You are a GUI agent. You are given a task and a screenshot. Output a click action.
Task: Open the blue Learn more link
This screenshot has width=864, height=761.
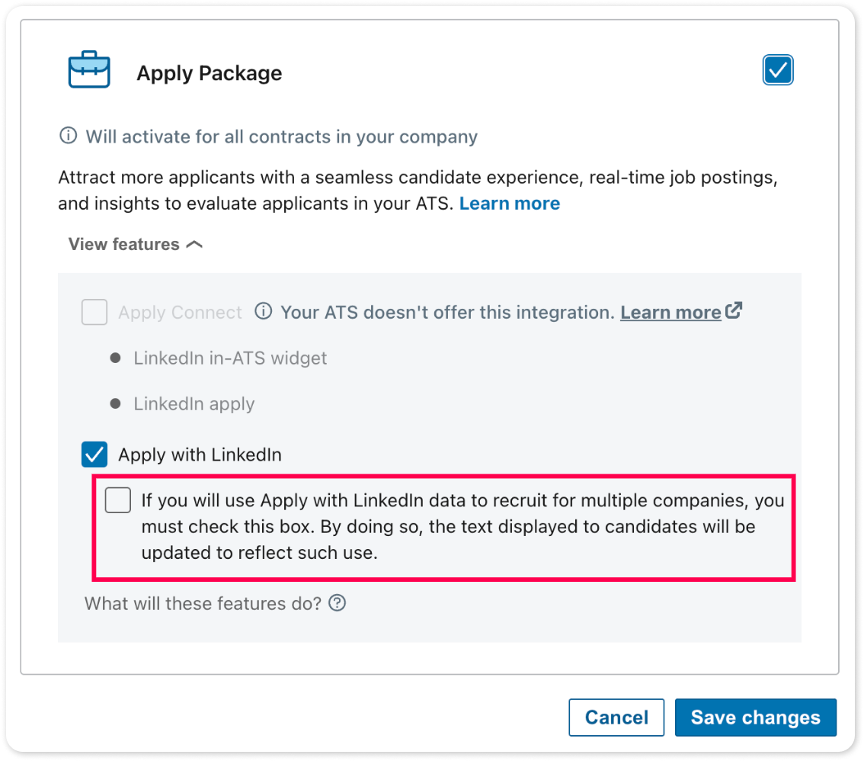click(x=510, y=204)
